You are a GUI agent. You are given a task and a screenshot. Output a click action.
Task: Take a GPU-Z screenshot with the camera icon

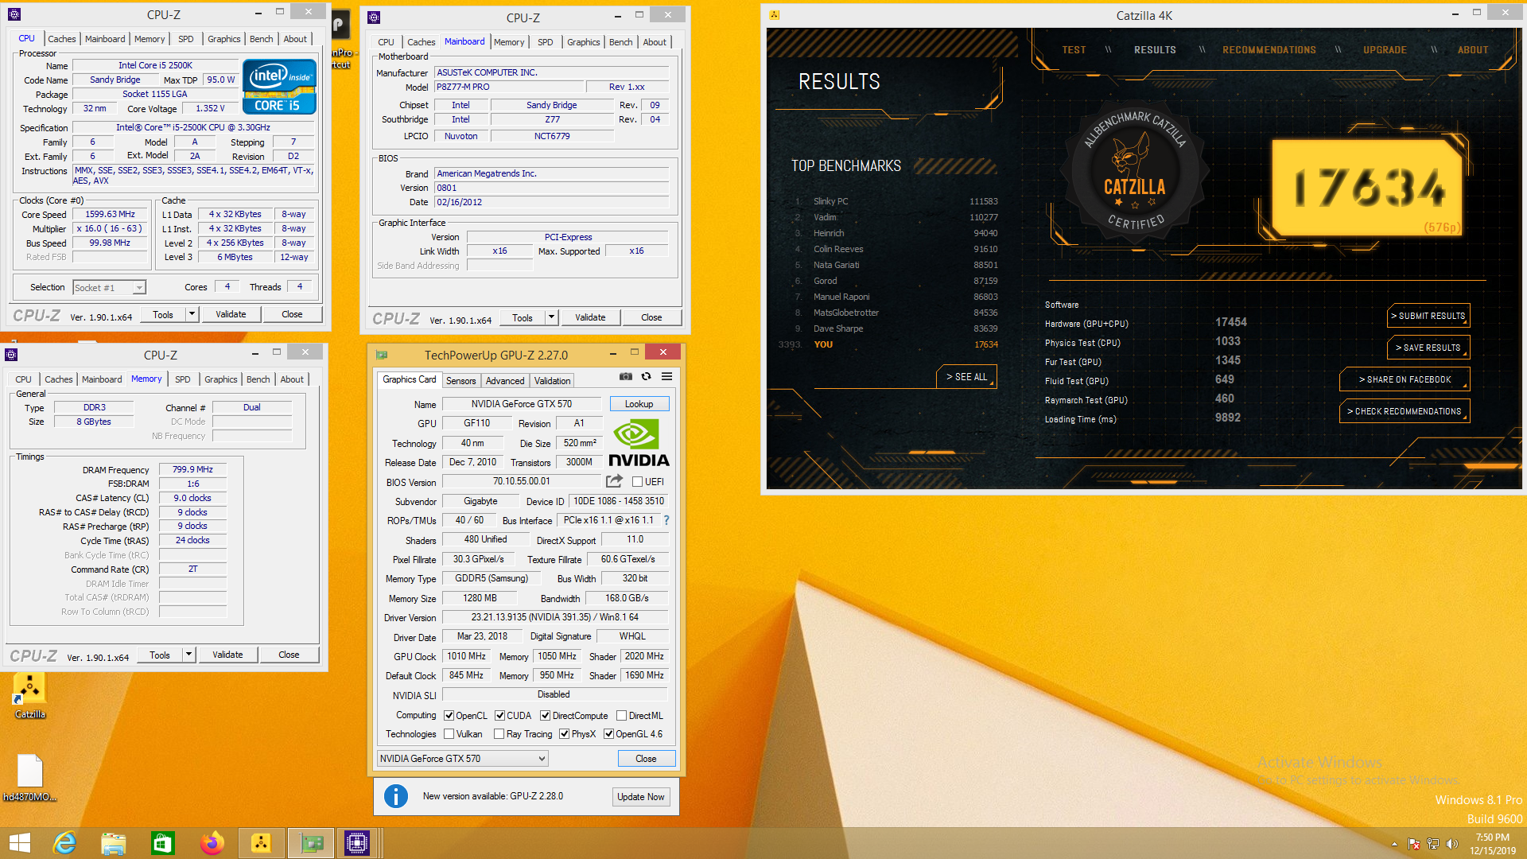point(626,376)
